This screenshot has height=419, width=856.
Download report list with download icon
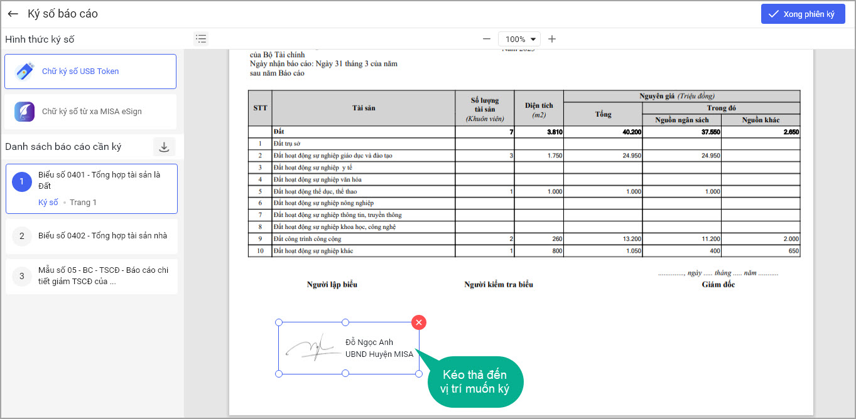click(164, 147)
